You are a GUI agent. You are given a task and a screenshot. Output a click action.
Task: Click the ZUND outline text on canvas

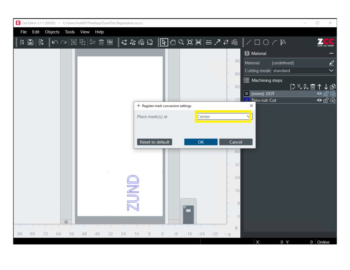click(x=133, y=193)
